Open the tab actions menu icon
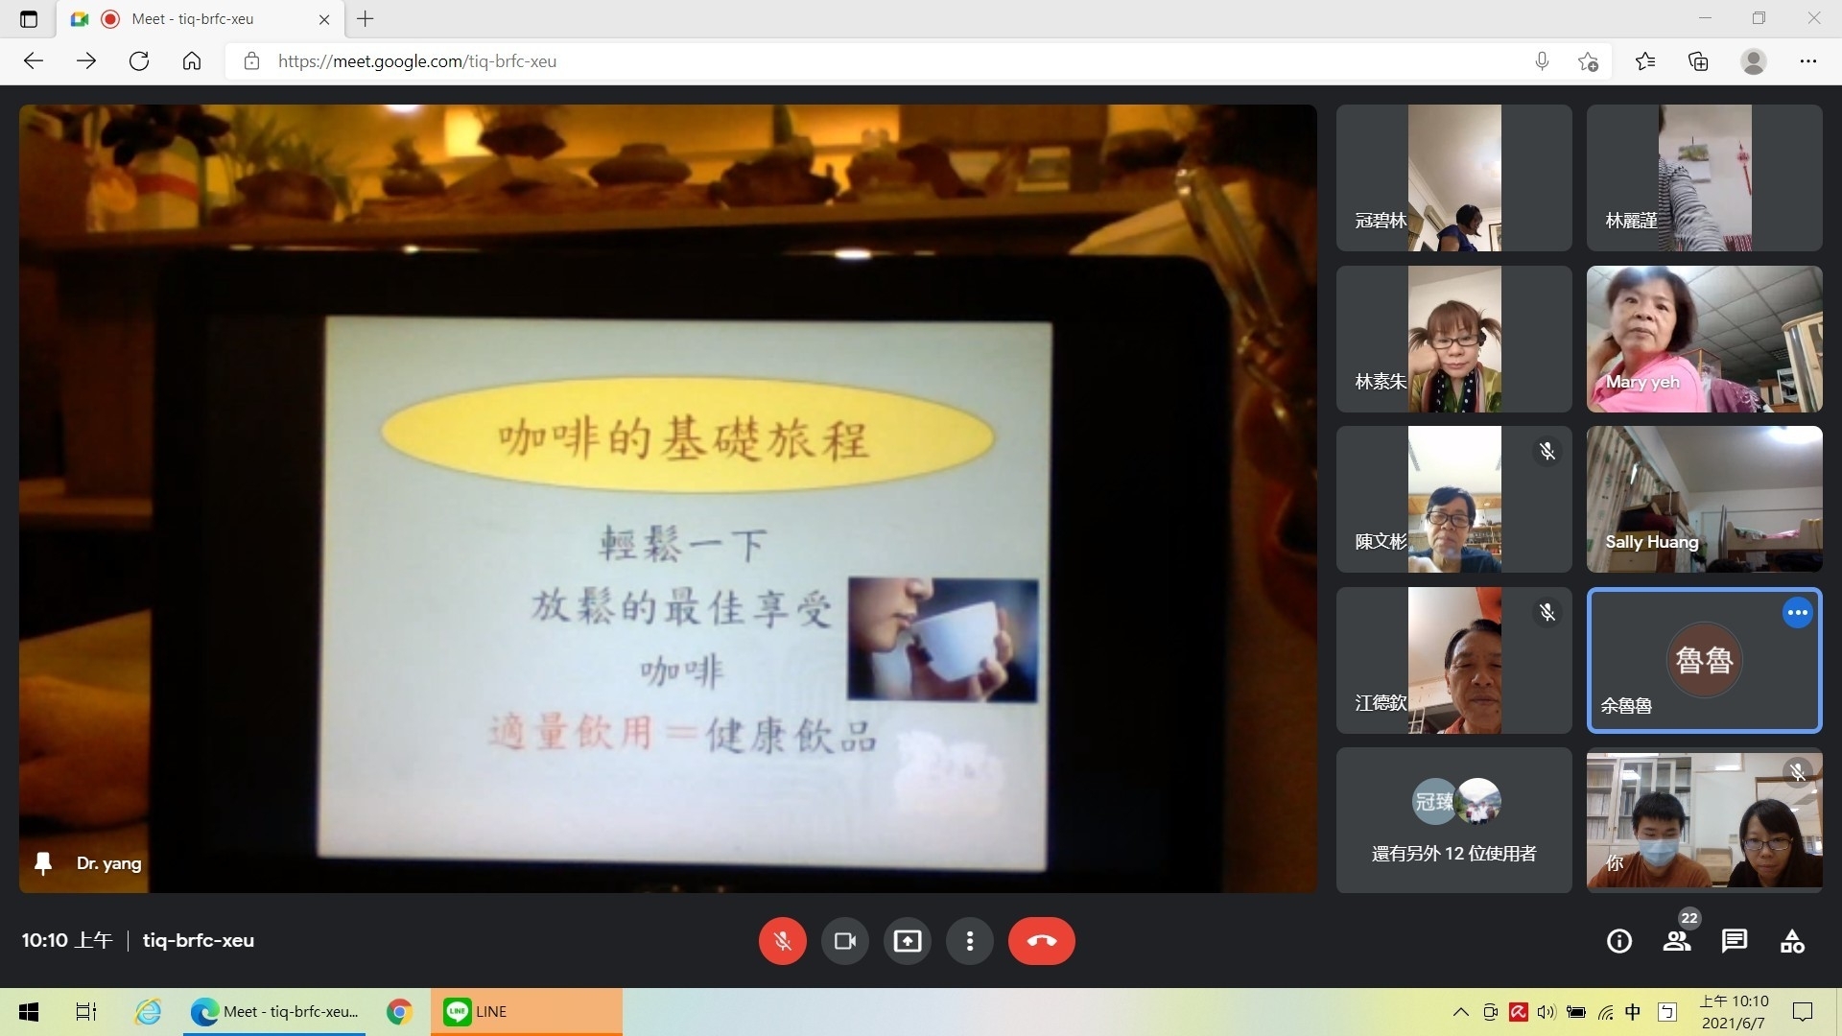This screenshot has width=1842, height=1036. (x=29, y=19)
